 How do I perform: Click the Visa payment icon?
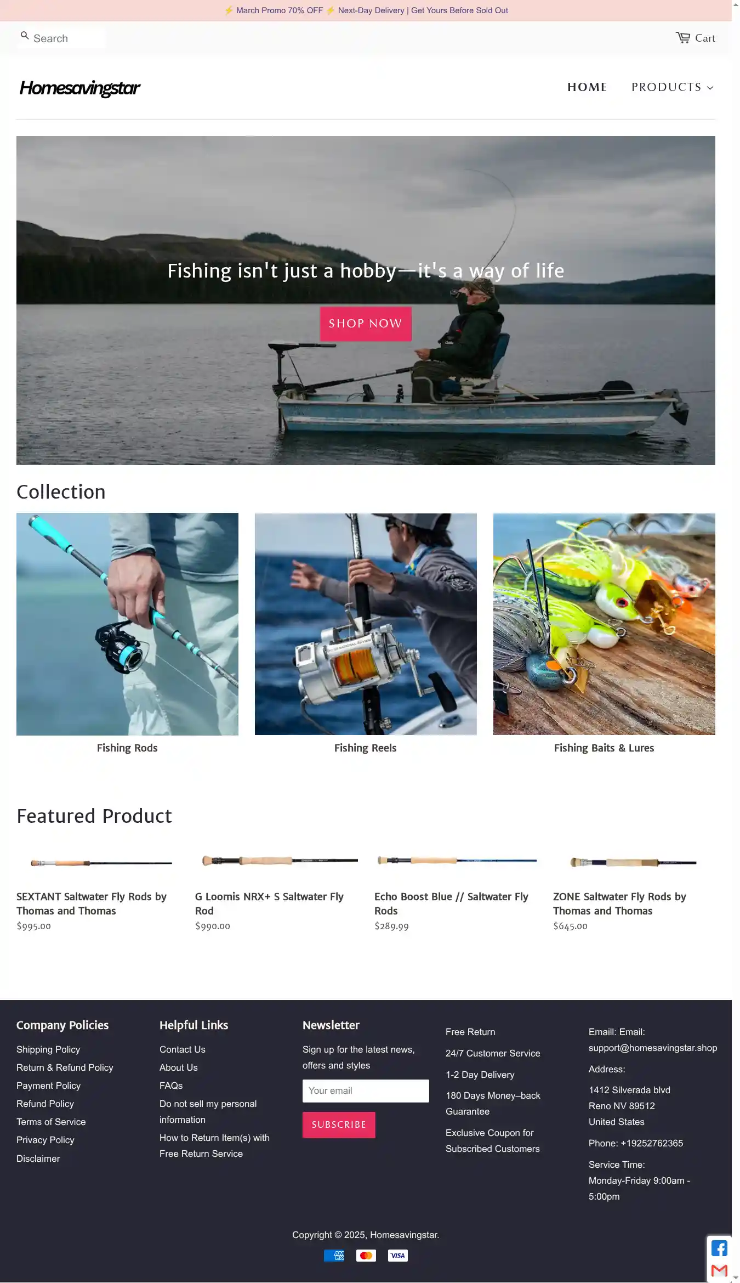pos(397,1256)
